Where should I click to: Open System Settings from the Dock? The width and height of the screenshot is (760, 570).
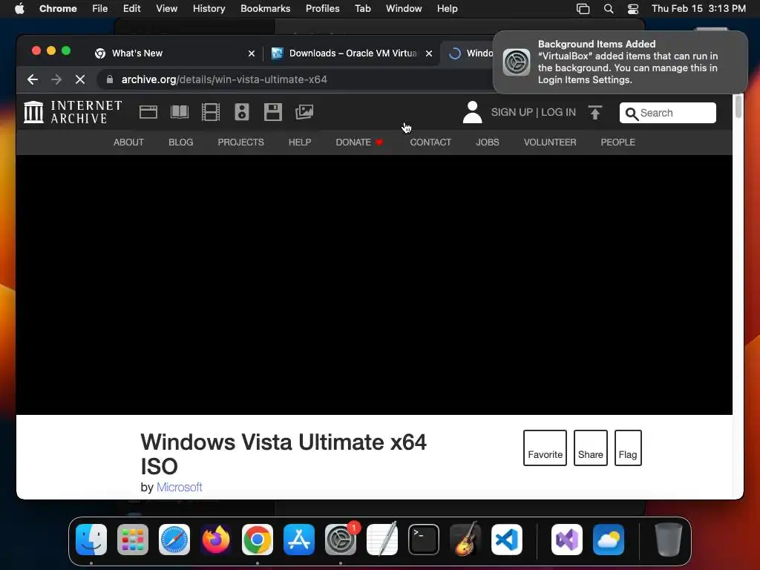click(340, 540)
